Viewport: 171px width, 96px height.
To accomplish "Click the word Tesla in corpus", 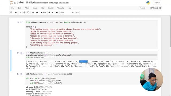I will 33,34.
